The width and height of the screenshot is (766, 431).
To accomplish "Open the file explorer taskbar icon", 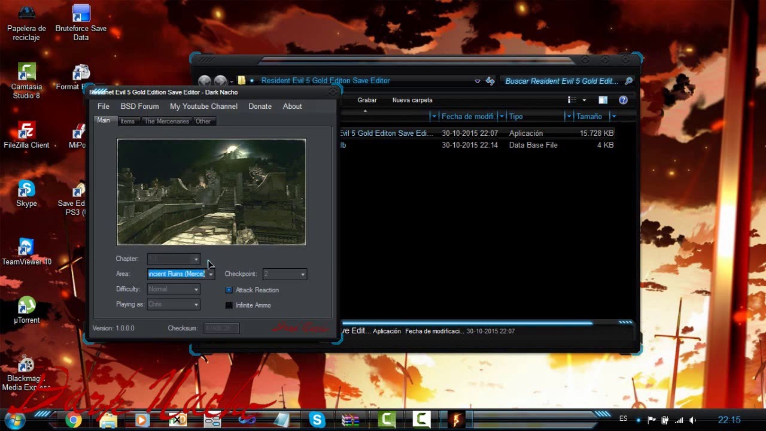I will point(108,420).
